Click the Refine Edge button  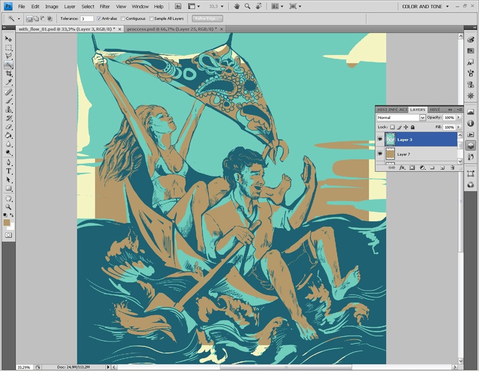207,19
